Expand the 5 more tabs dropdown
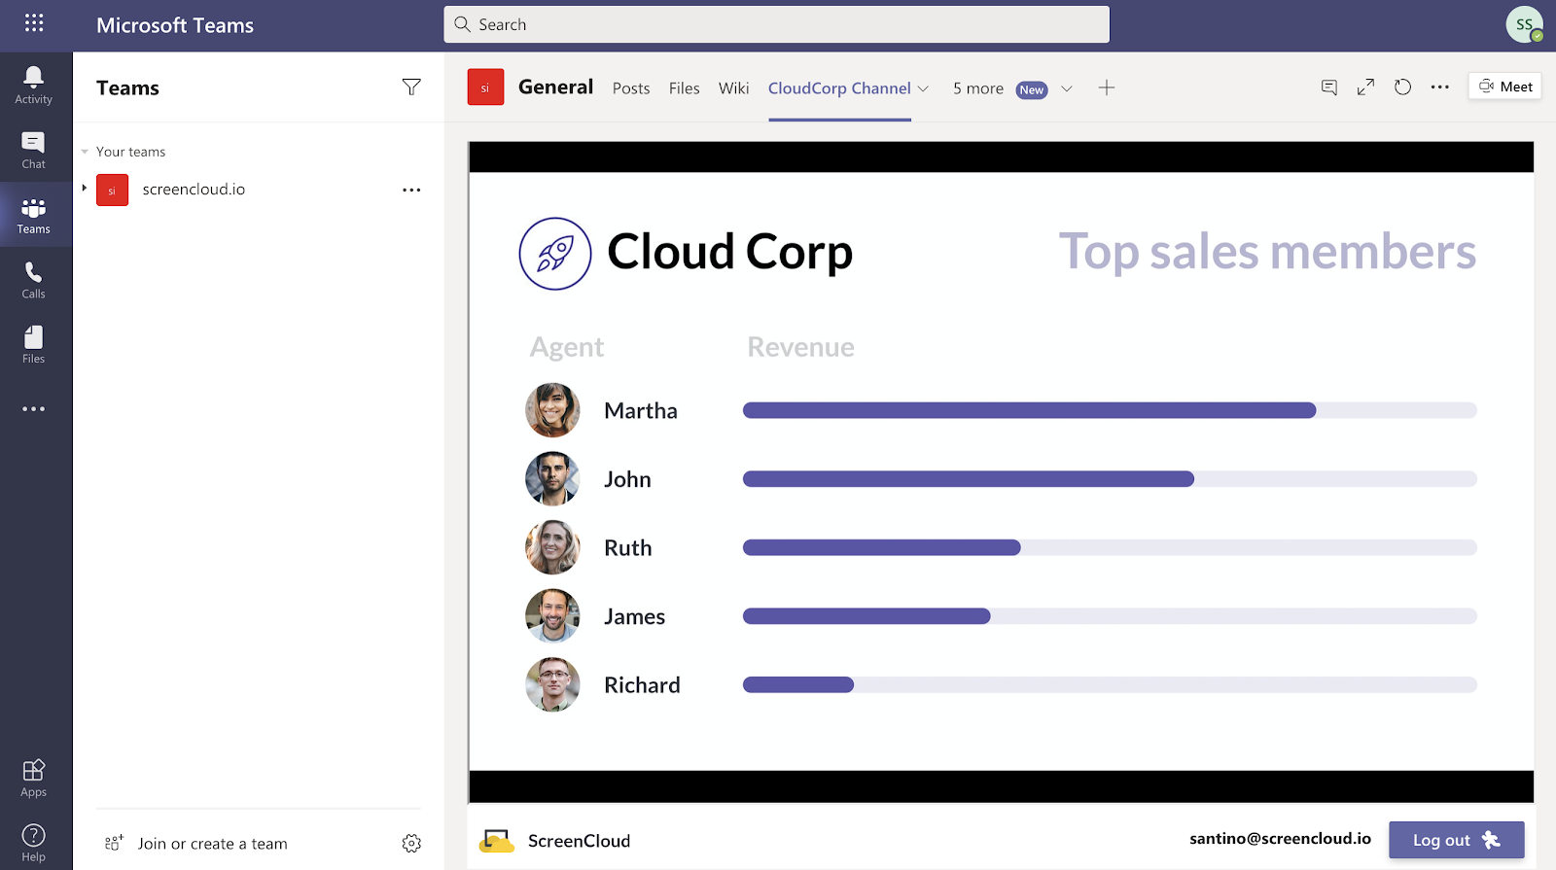Viewport: 1556px width, 870px height. (x=1067, y=88)
